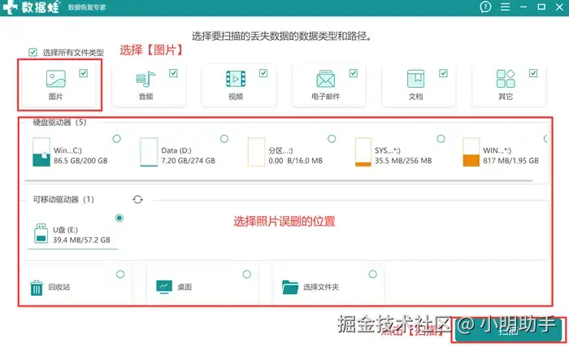
Task: Click the help question mark icon
Action: tap(485, 7)
